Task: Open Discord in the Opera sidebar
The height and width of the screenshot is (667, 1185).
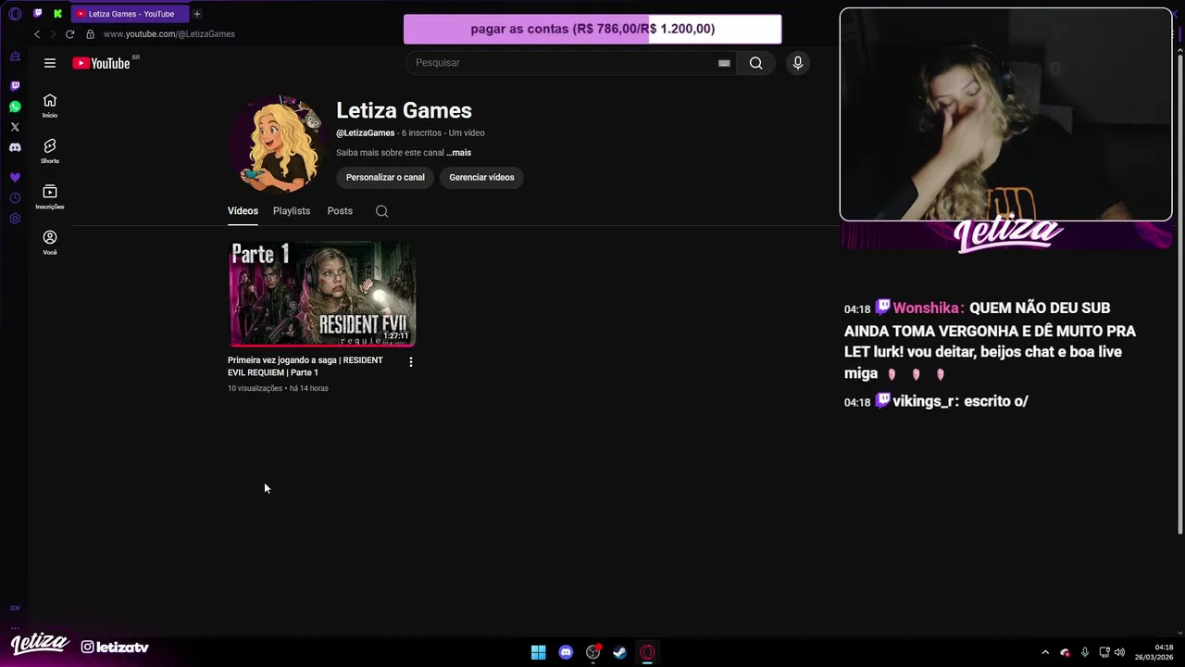Action: click(15, 147)
